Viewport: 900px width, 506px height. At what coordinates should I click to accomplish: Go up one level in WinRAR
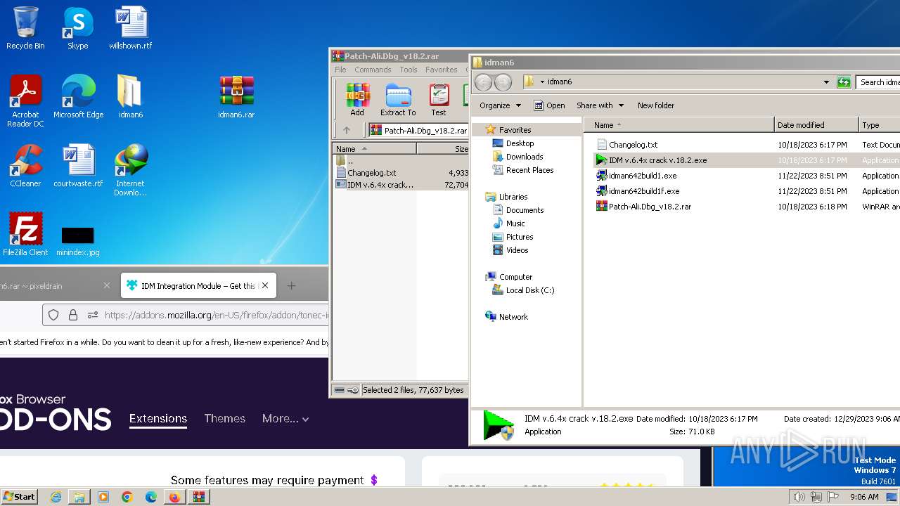point(347,130)
